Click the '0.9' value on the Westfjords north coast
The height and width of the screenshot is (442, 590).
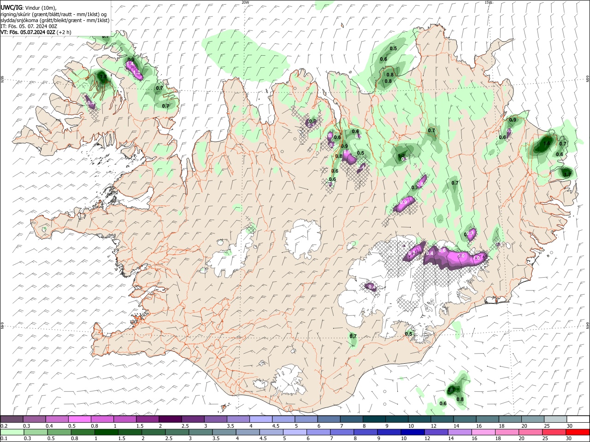[131, 59]
